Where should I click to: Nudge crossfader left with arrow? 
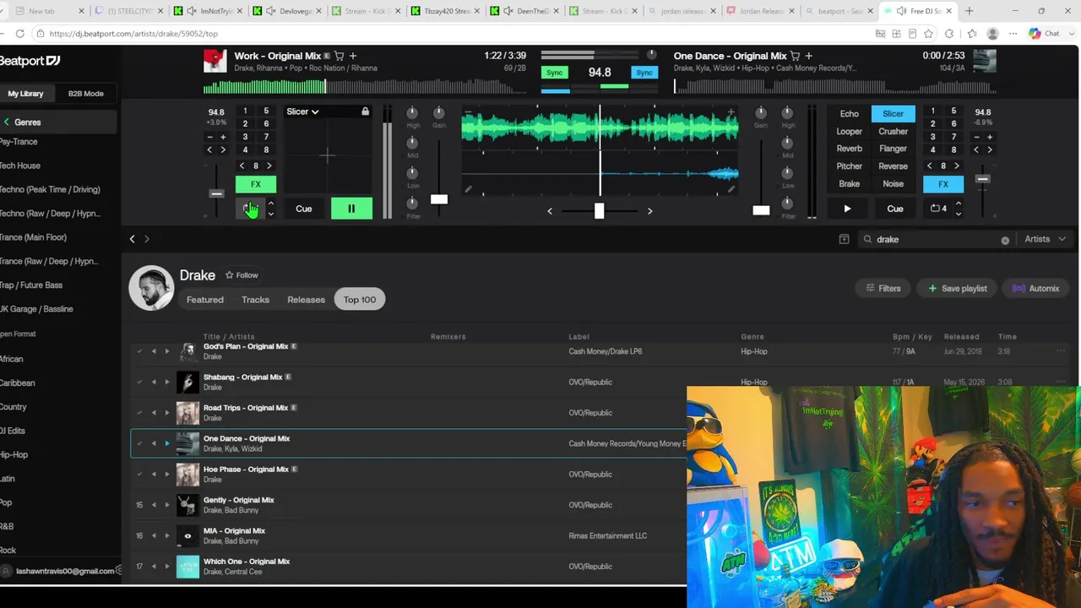tap(550, 211)
